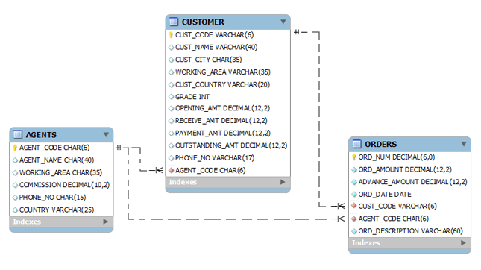The image size is (481, 270).
Task: Collapse the CUSTOMER table with header arrow
Action: click(283, 22)
